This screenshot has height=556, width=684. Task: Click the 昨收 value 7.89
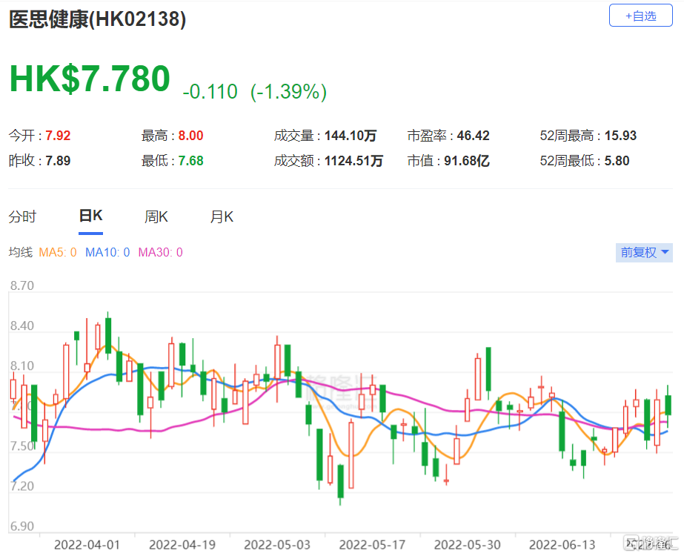click(x=58, y=161)
